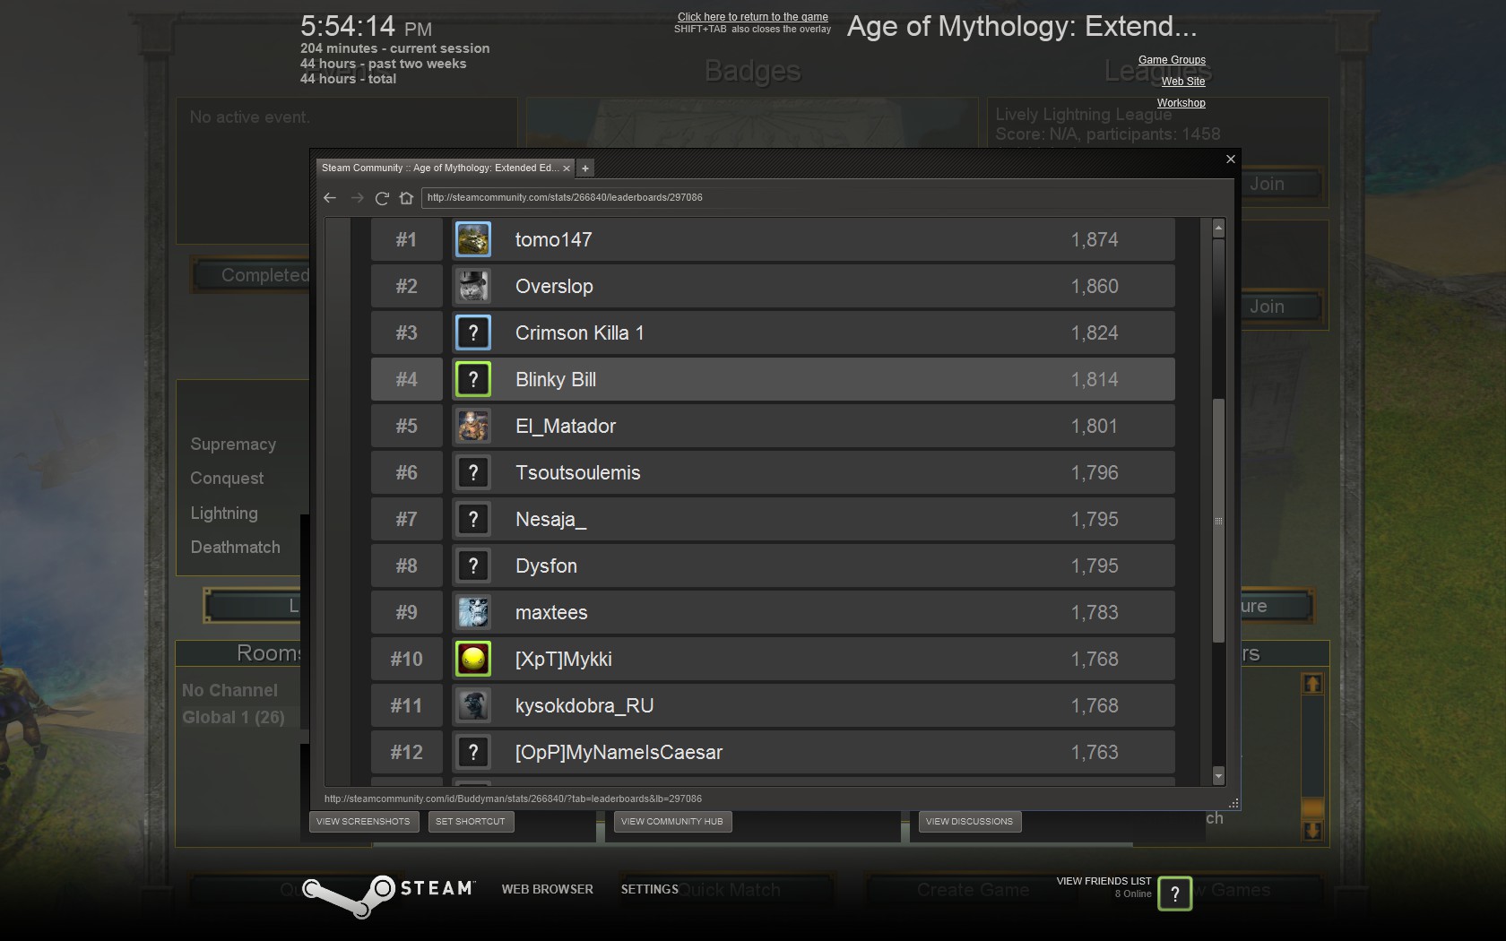Click the score 1,814 in Blinky Bill's row
Image resolution: width=1506 pixels, height=941 pixels.
point(1095,379)
